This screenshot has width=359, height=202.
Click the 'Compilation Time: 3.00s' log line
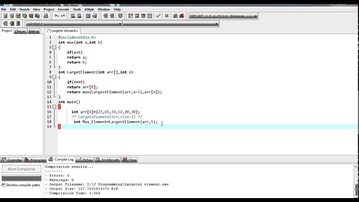click(x=72, y=193)
